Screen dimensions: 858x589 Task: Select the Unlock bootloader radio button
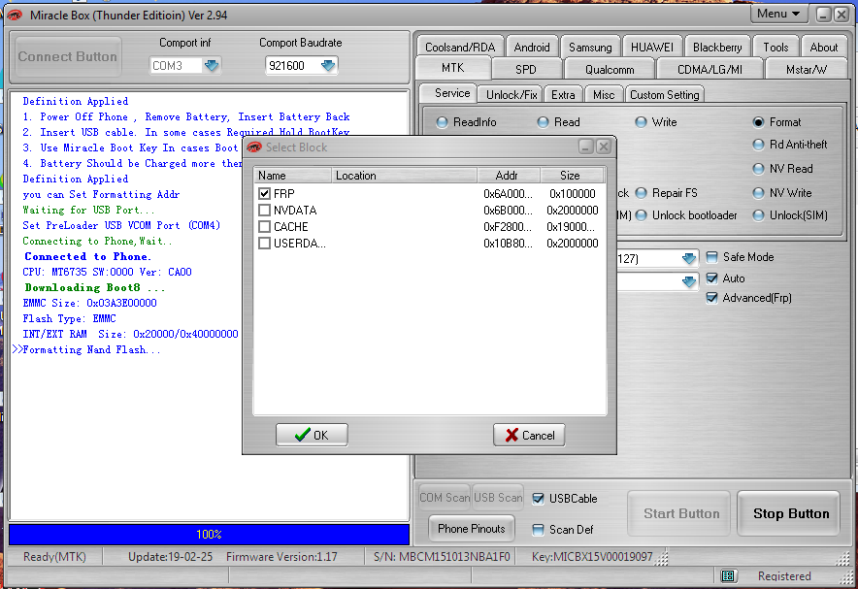click(x=642, y=215)
